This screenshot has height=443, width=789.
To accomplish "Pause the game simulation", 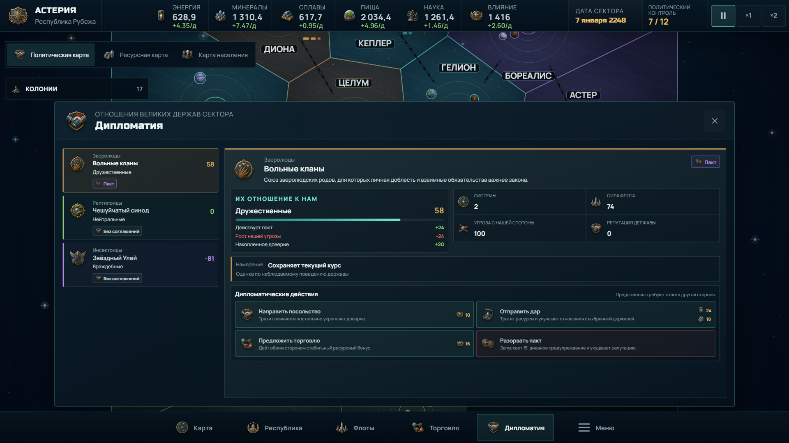I will click(723, 16).
